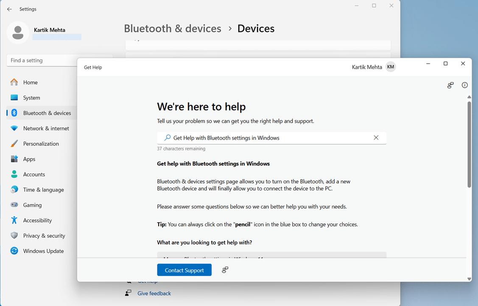Click the KM profile avatar
The height and width of the screenshot is (306, 478).
coord(390,67)
